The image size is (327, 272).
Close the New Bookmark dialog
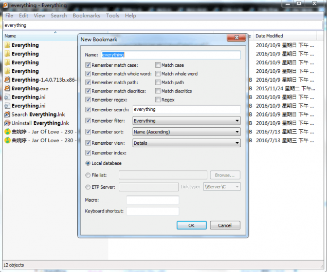(237, 37)
